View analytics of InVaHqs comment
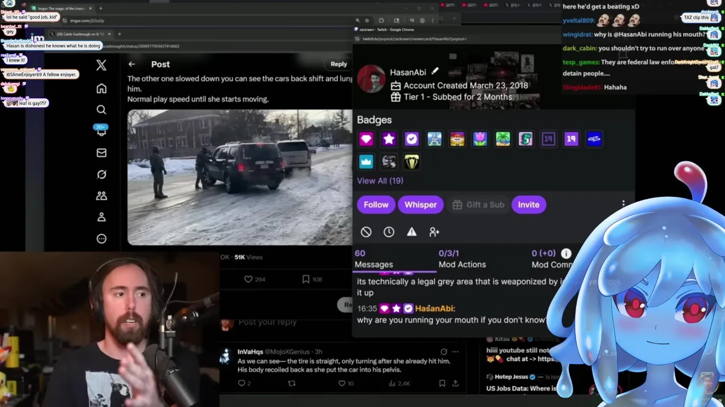 [x=399, y=383]
